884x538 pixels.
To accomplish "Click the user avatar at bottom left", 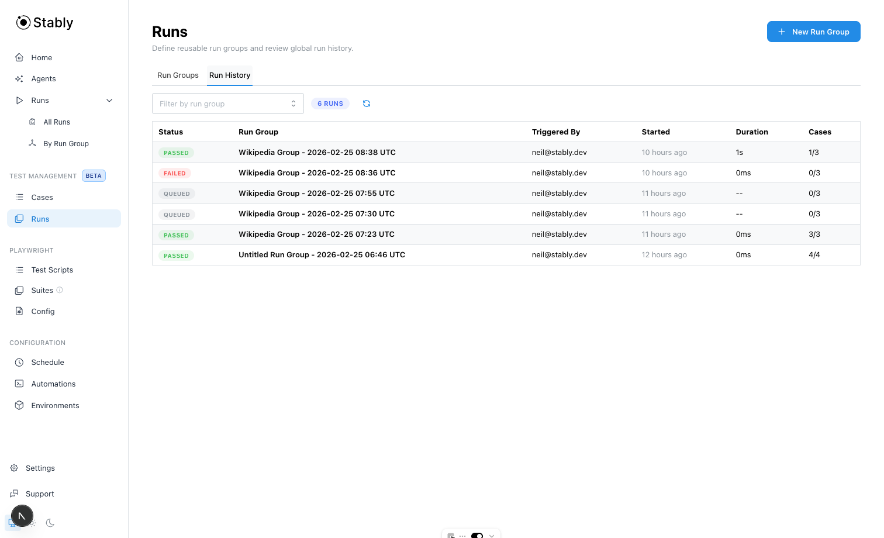I will (x=22, y=516).
